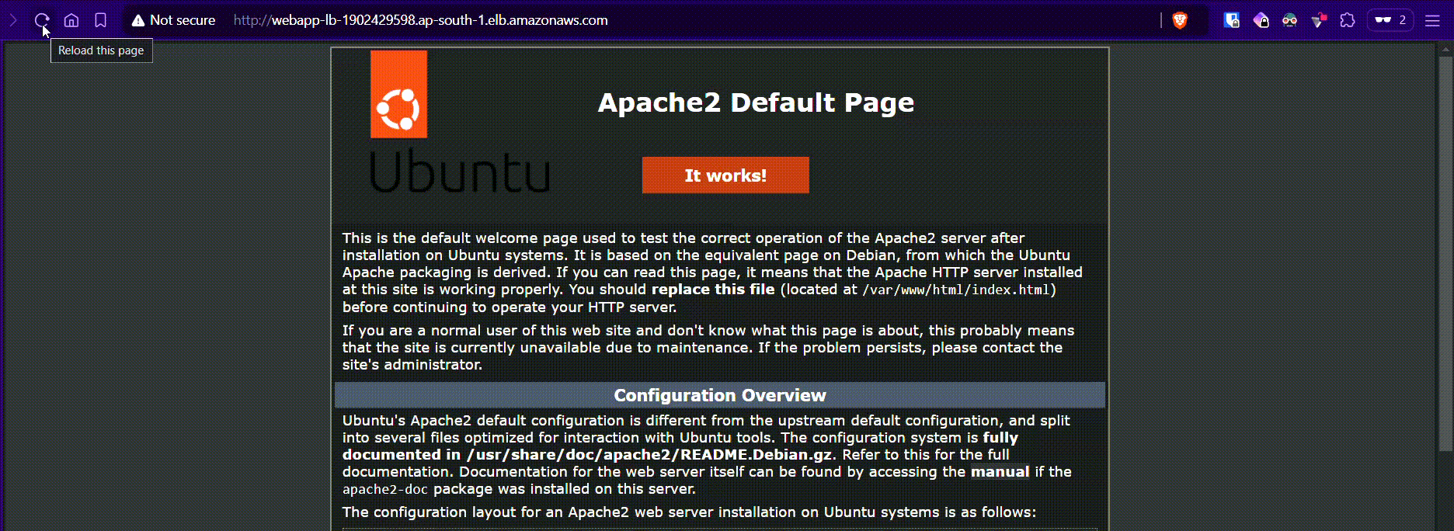Click the "apache2-doc" package name
Viewport: 1454px width, 531px height.
385,489
